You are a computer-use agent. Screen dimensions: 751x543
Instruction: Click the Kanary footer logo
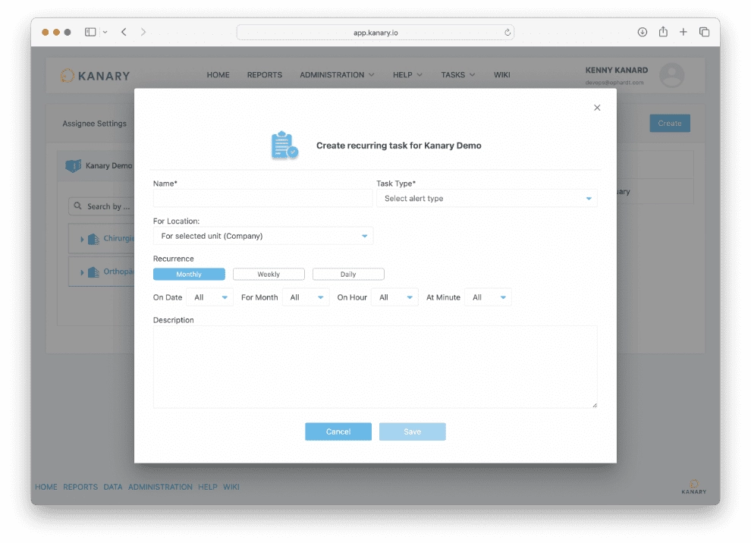click(693, 486)
